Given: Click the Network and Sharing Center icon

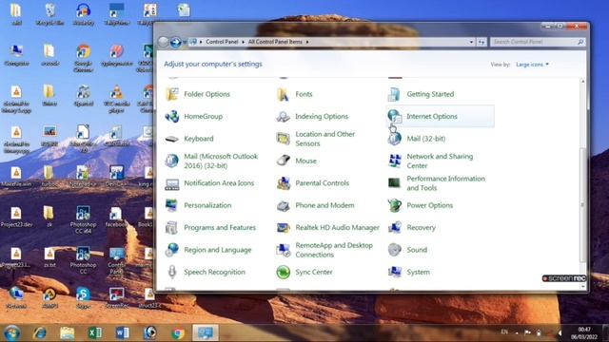Looking at the screenshot, I should pos(394,161).
